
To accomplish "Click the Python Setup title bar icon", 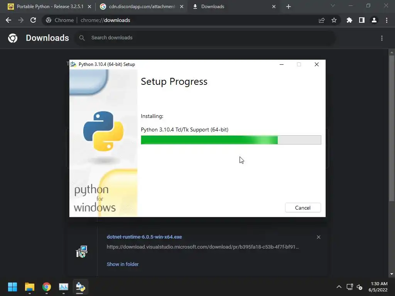I will [x=73, y=64].
